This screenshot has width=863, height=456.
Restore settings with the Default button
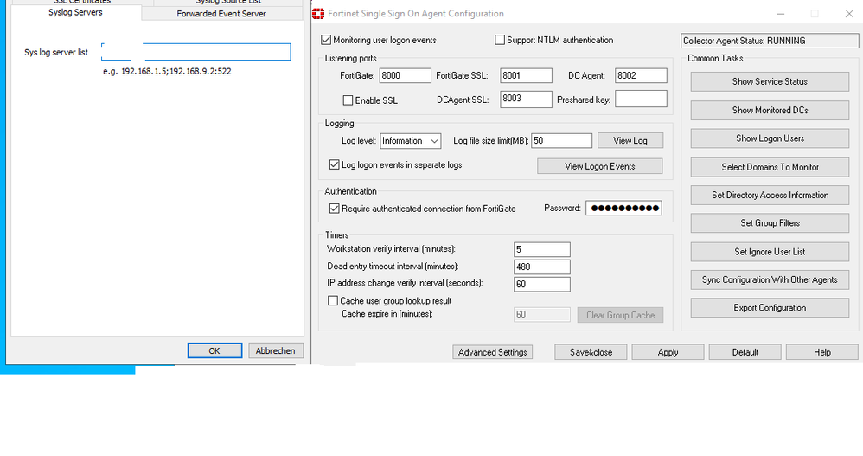pos(745,352)
